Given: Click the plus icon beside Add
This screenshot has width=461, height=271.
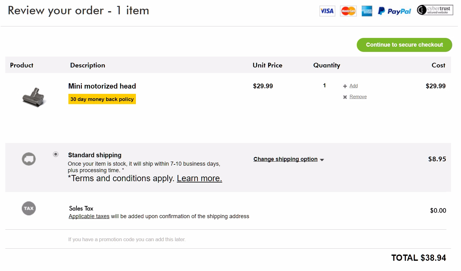Looking at the screenshot, I should pyautogui.click(x=345, y=86).
